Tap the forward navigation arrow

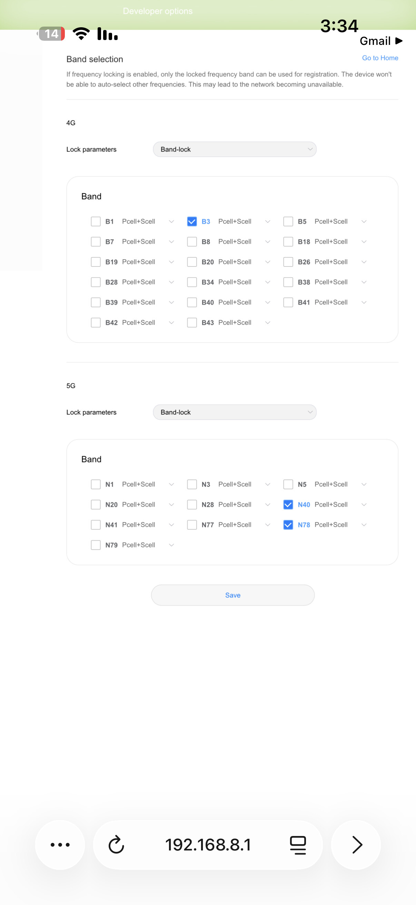coord(356,845)
